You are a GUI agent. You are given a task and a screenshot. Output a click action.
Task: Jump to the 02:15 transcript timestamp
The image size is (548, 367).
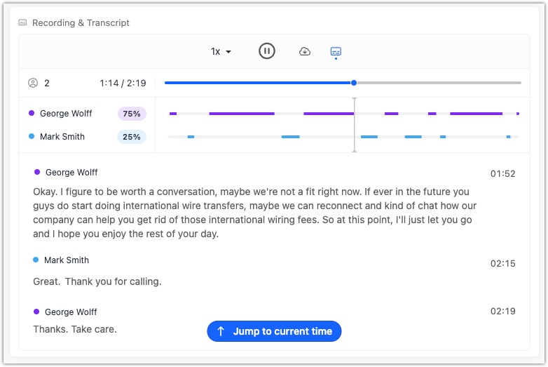coord(502,264)
